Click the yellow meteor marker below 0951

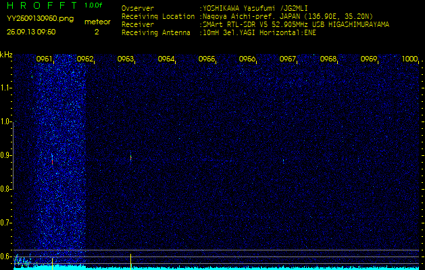52,264
